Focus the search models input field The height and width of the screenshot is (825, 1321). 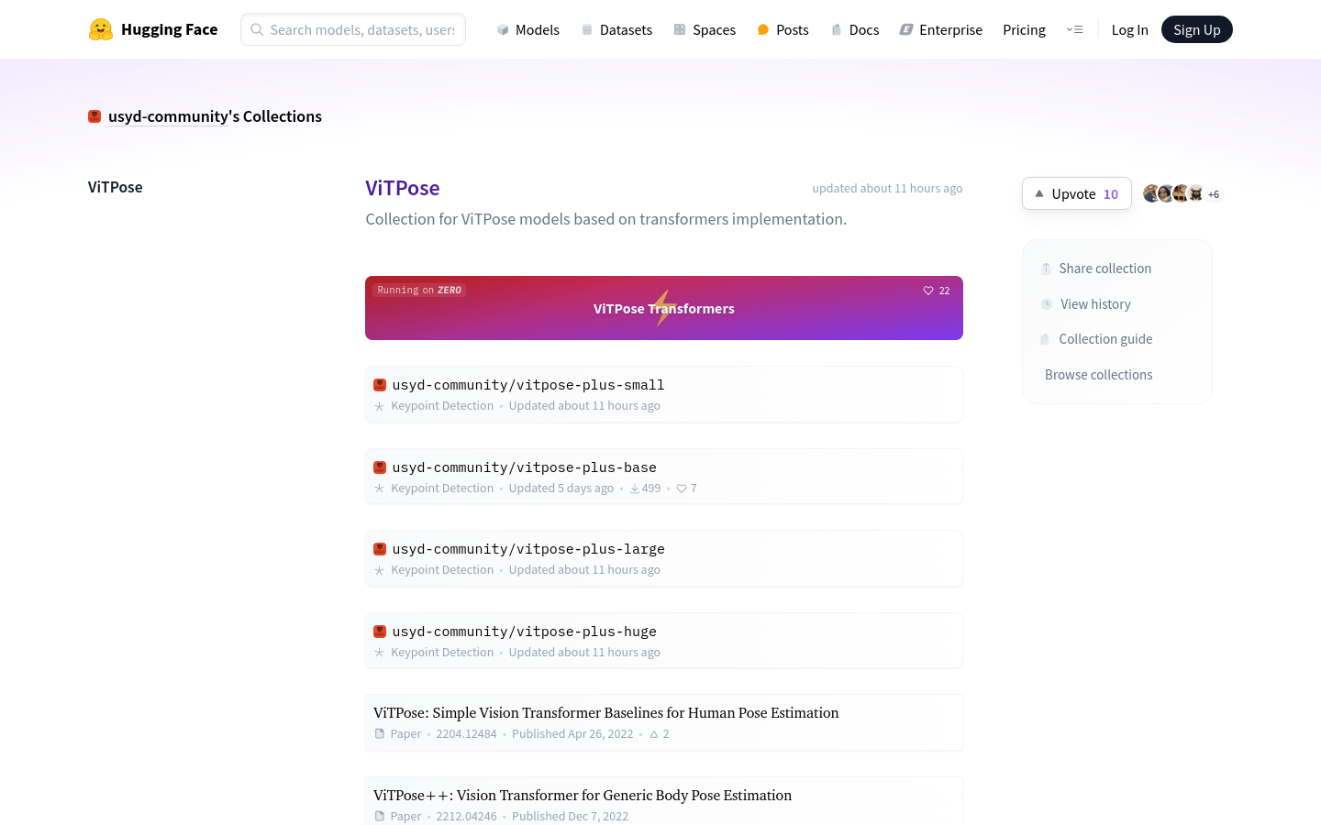(x=353, y=29)
